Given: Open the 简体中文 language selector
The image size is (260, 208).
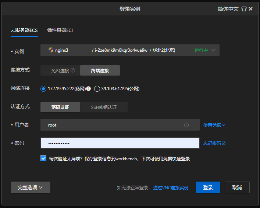Looking at the screenshot, I should 228,9.
